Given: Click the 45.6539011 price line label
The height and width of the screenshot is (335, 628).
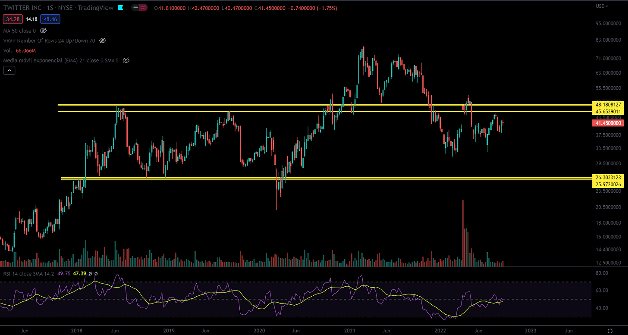Looking at the screenshot, I should pyautogui.click(x=608, y=112).
